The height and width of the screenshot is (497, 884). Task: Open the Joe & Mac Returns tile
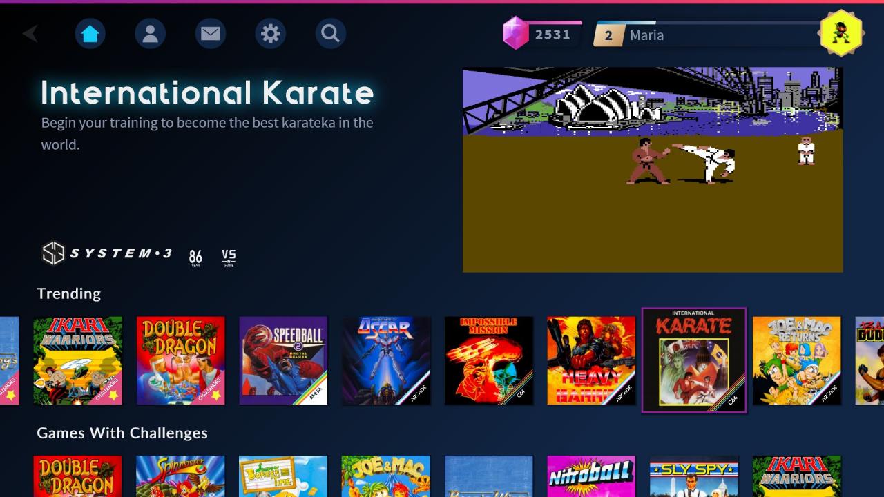[797, 360]
